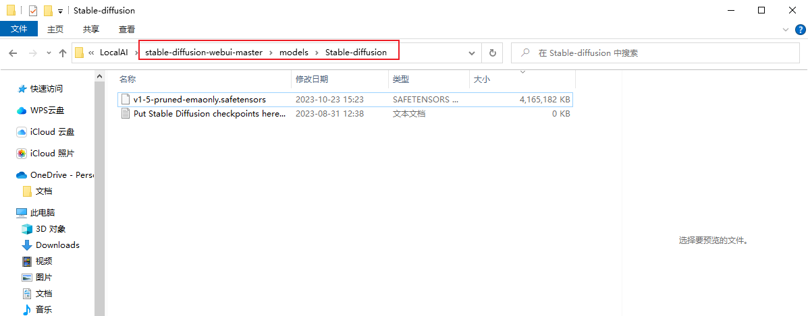Screen dimensions: 808x316
Task: Click the Forward navigation arrow
Action: coord(32,53)
